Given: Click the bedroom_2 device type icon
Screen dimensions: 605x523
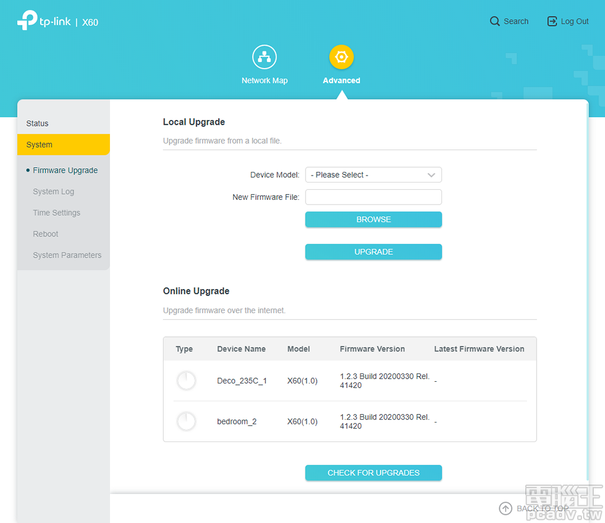Looking at the screenshot, I should pyautogui.click(x=186, y=421).
